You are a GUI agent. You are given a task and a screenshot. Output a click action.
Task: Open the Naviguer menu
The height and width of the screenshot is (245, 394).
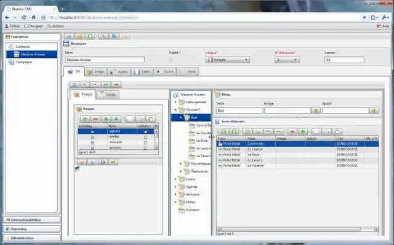coord(34,26)
